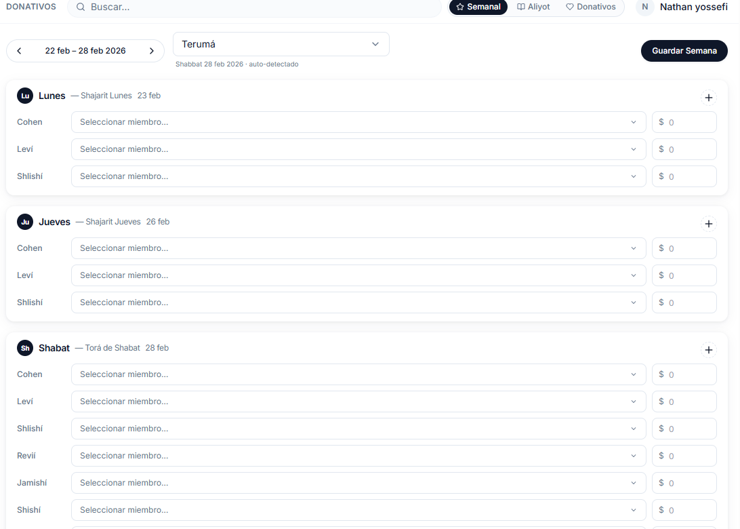This screenshot has height=529, width=740.
Task: Open Lunes Cohen member dropdown
Action: click(358, 122)
